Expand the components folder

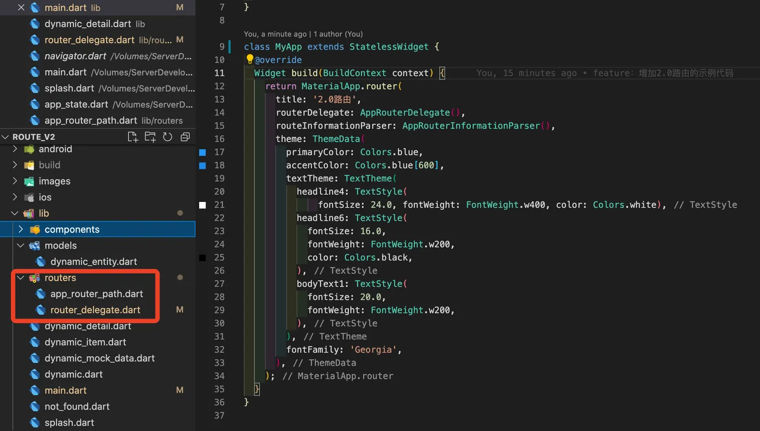click(x=21, y=229)
